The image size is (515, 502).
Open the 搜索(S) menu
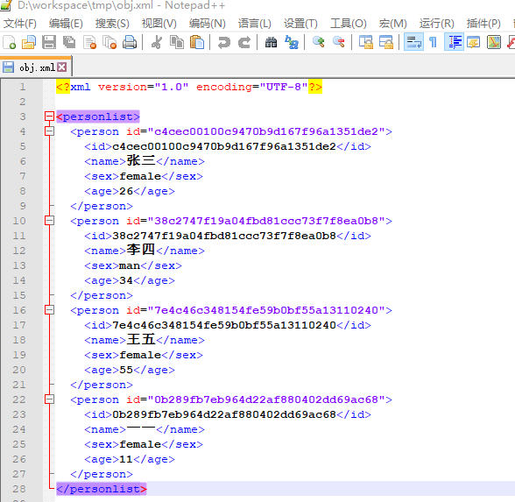(x=112, y=24)
